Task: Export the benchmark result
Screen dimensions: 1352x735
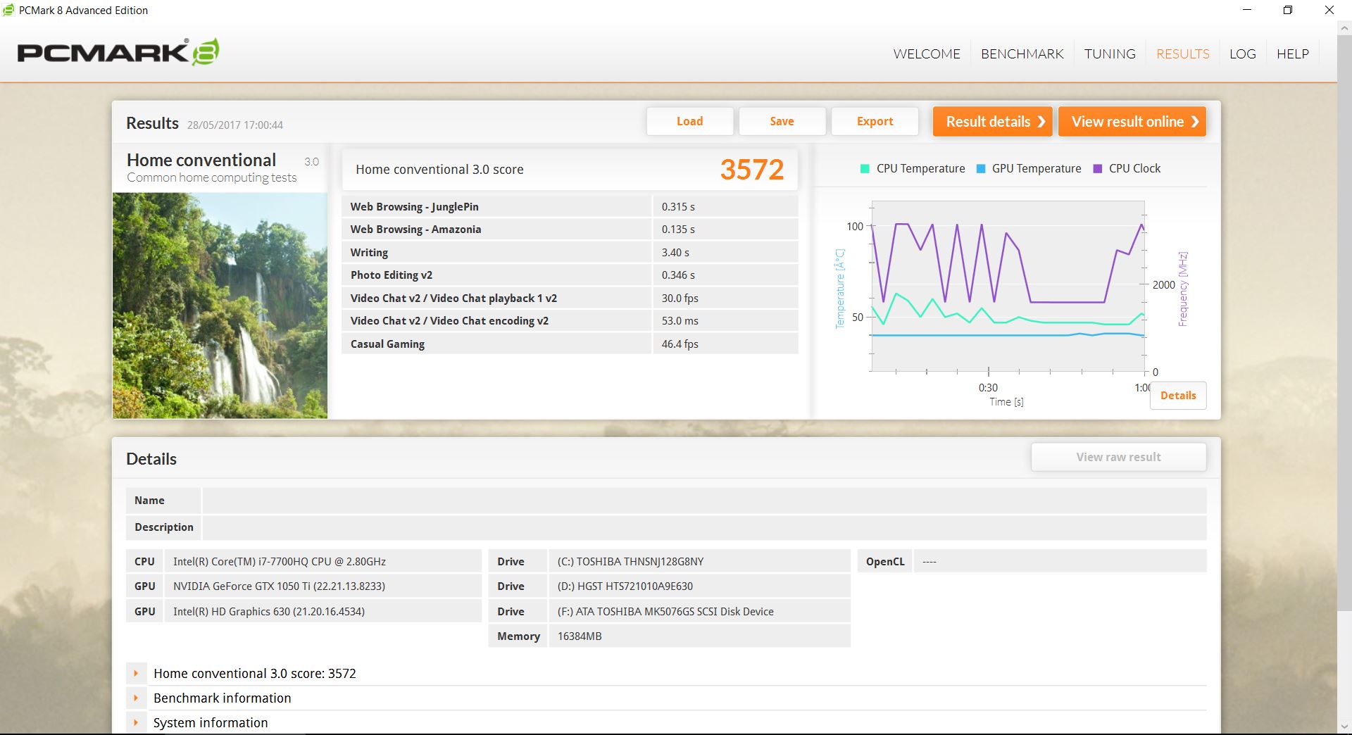Action: 875,121
